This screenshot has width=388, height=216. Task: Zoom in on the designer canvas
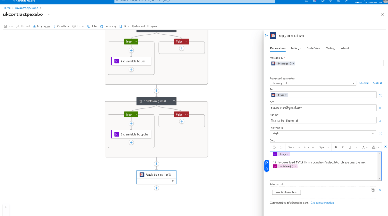pos(6,207)
